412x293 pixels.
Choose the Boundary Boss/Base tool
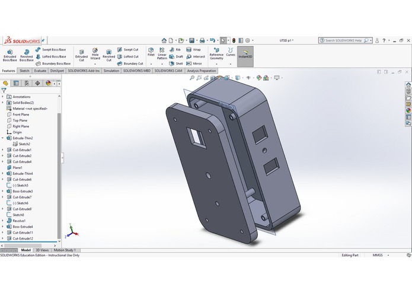click(53, 63)
